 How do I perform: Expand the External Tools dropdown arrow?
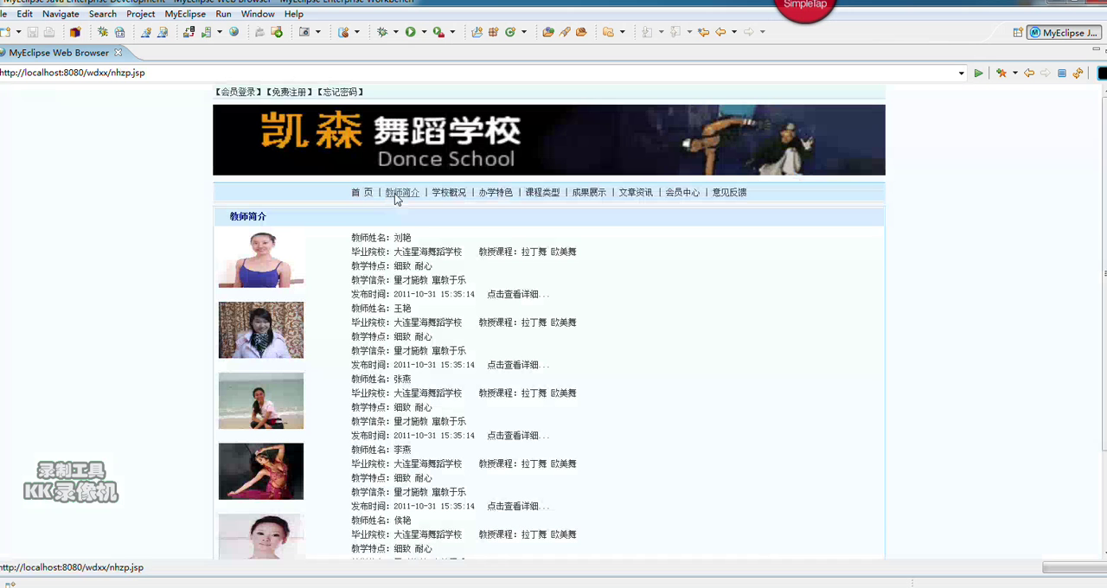click(x=452, y=32)
